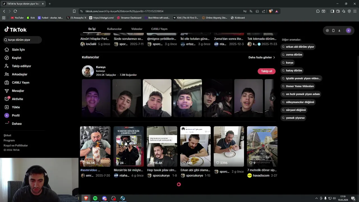The image size is (359, 202).
Task: Click the Brave VPN shield icon
Action: 349,11
